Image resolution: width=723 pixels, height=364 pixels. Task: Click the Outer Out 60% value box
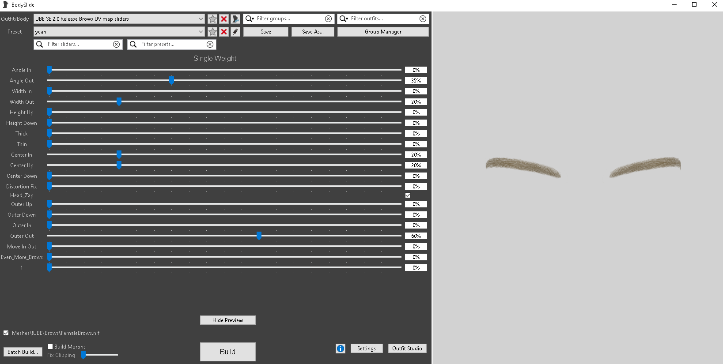pyautogui.click(x=416, y=236)
